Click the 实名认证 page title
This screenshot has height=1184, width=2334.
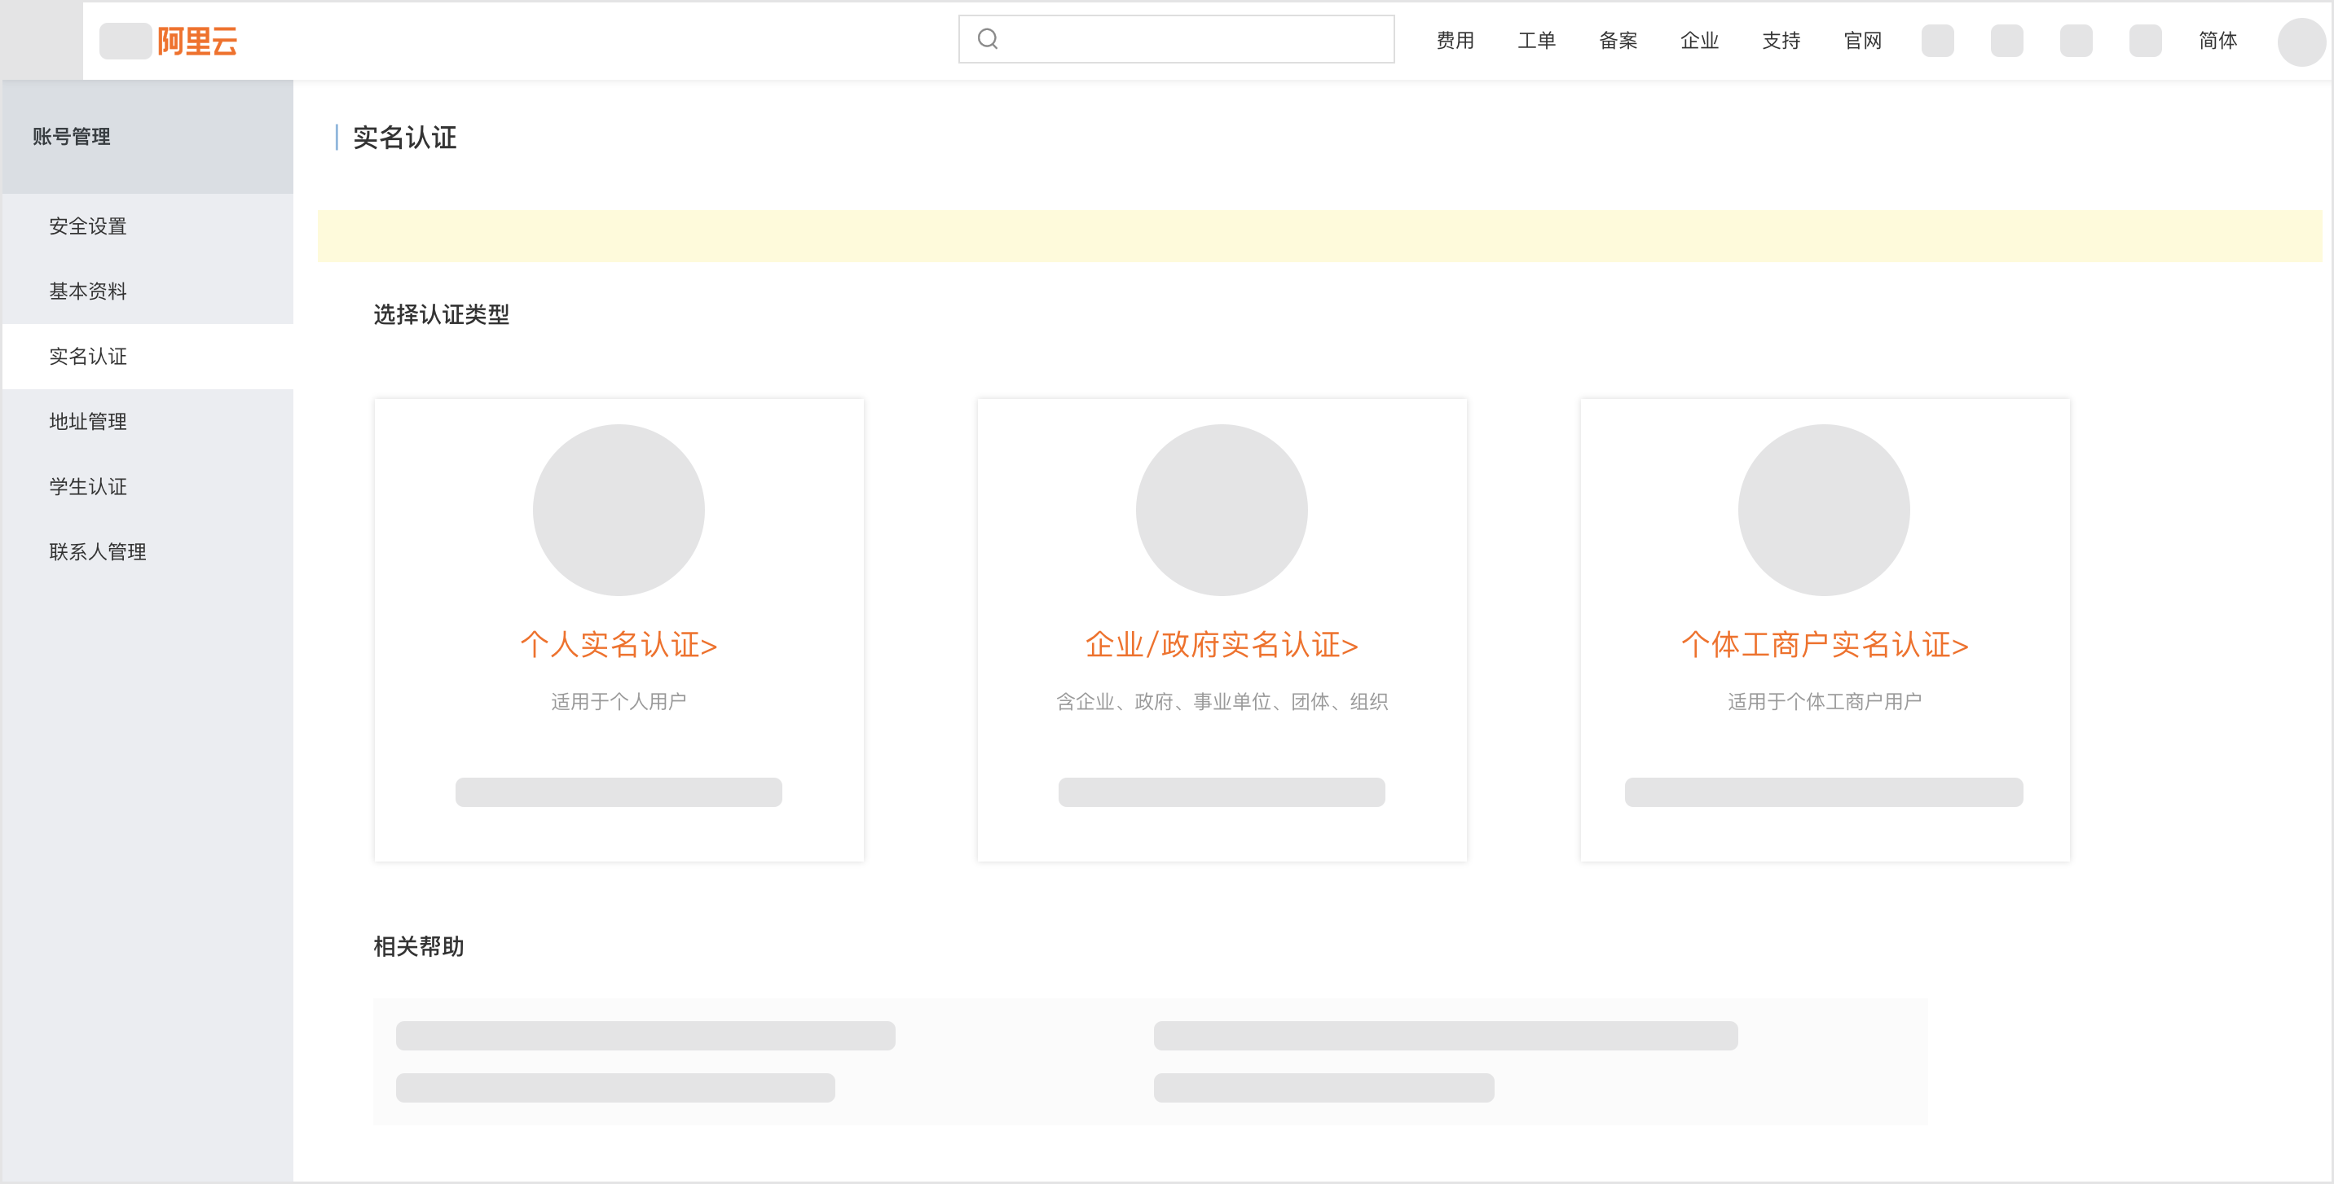[x=404, y=138]
